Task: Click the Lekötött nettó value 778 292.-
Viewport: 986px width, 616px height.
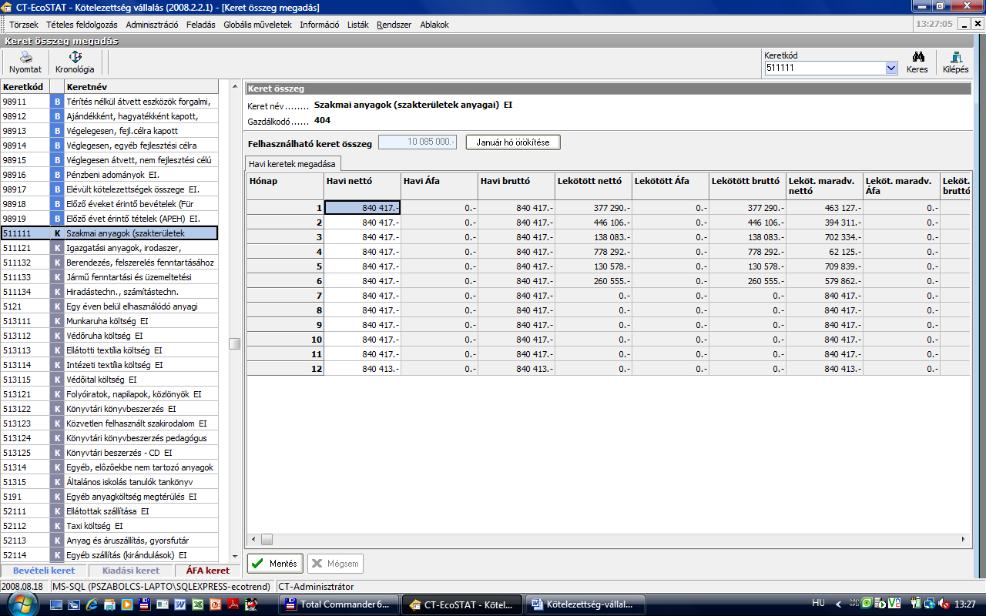Action: tap(594, 252)
